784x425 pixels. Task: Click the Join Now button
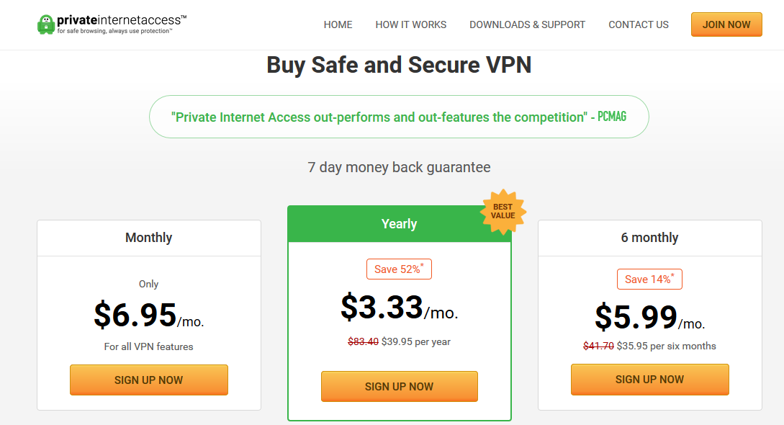coord(726,24)
